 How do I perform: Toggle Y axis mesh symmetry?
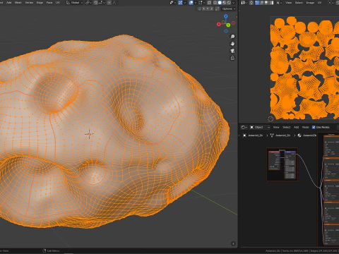tap(208, 8)
